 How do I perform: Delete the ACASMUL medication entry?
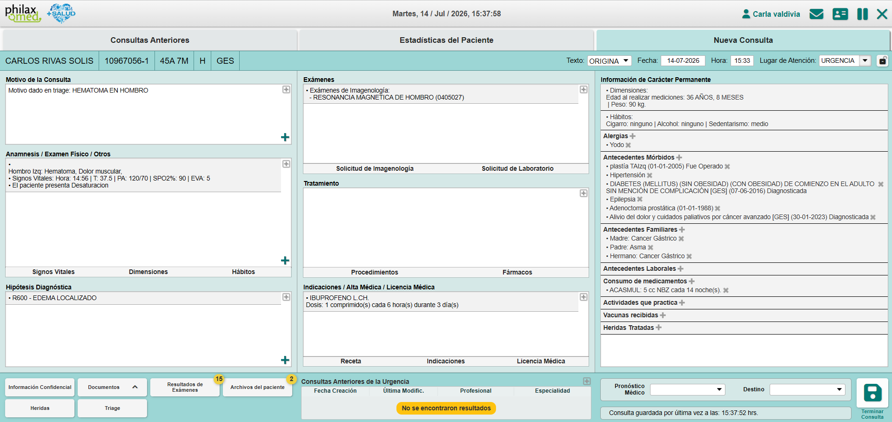pos(726,290)
